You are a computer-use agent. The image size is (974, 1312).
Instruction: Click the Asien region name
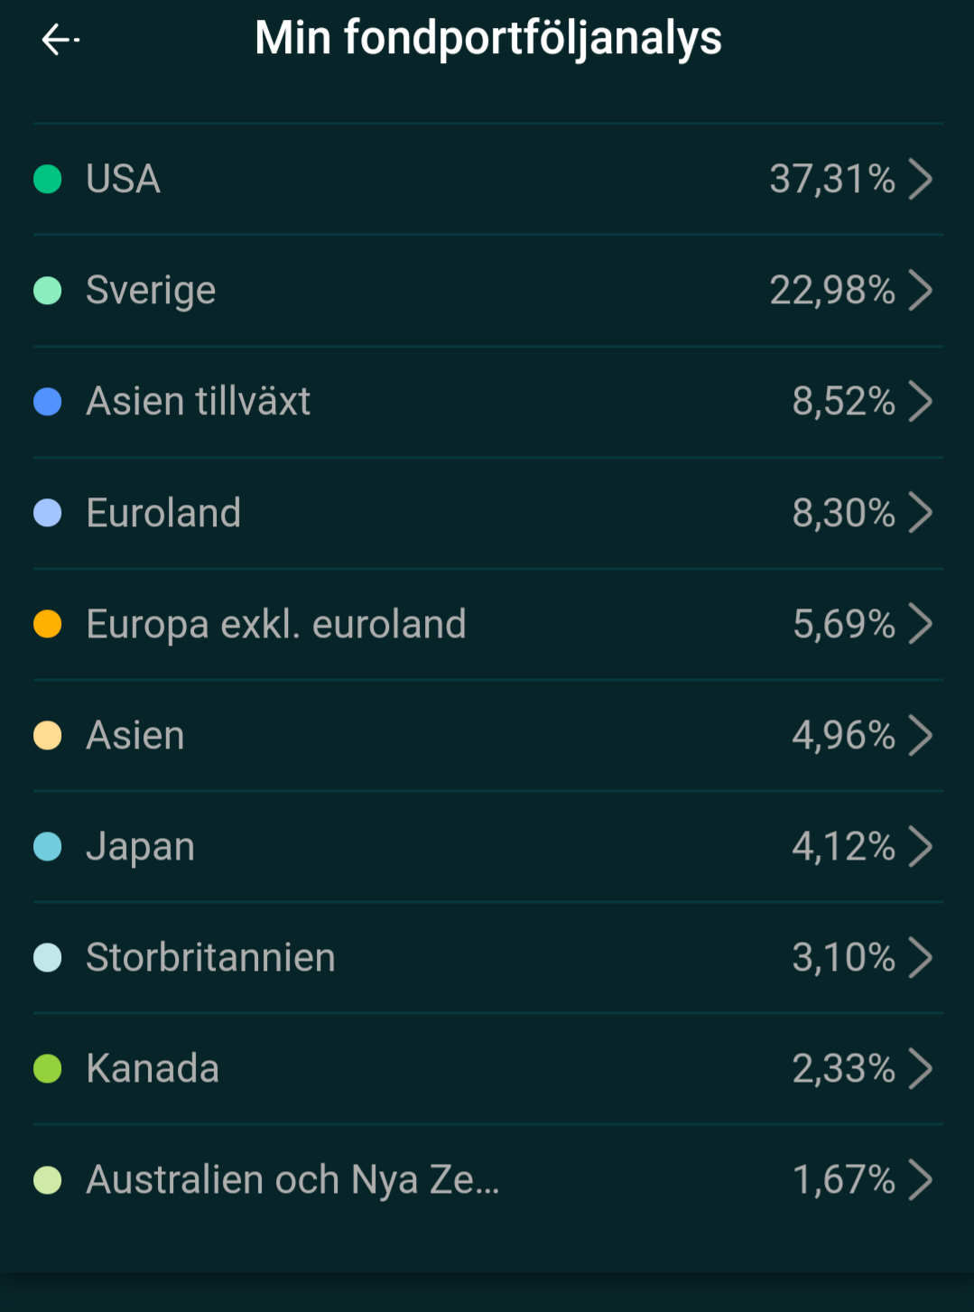pyautogui.click(x=135, y=735)
